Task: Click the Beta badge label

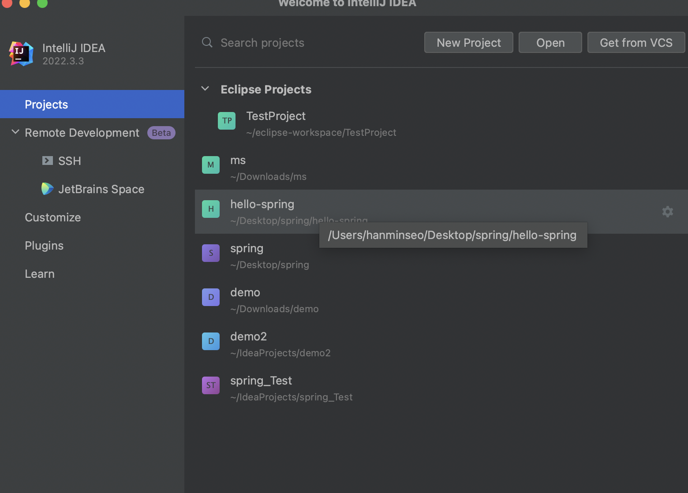Action: [161, 133]
